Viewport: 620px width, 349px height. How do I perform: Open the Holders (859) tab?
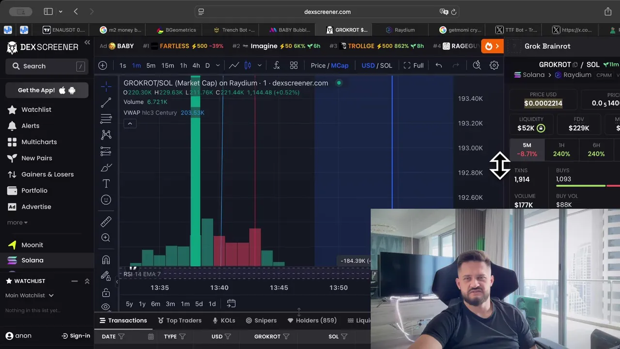tap(312, 320)
